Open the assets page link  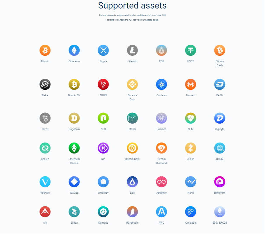[x=152, y=20]
